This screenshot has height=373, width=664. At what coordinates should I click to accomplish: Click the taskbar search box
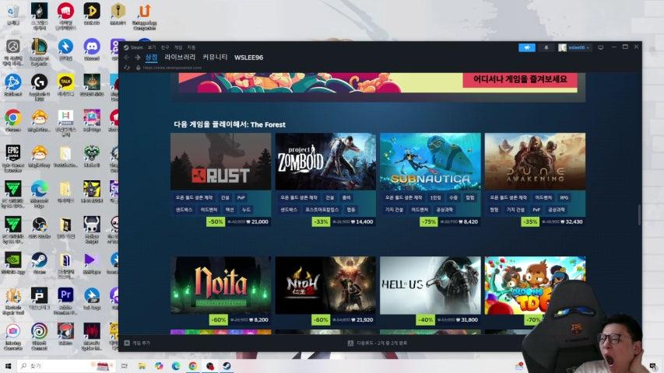66,366
